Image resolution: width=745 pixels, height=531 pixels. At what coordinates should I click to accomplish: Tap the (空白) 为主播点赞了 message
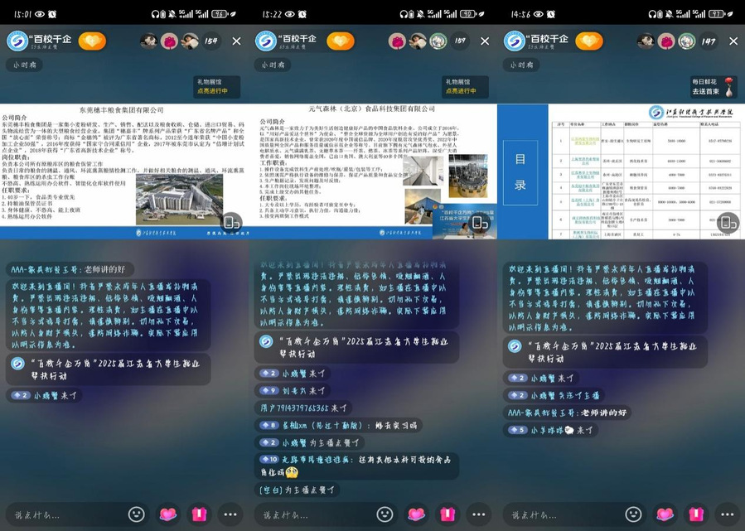[x=298, y=490]
